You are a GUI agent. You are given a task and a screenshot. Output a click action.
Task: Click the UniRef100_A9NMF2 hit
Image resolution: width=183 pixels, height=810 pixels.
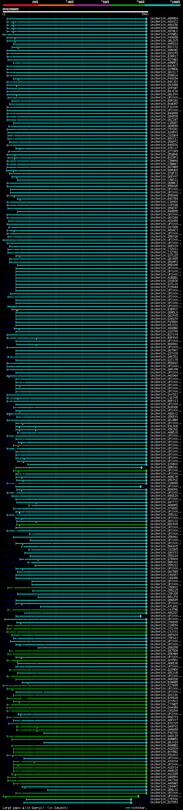[x=164, y=63]
